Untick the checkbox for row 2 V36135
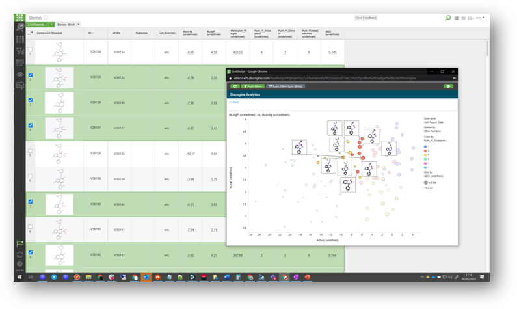Screen dimensions: 517x309 [31, 75]
